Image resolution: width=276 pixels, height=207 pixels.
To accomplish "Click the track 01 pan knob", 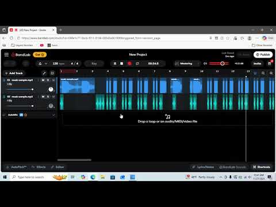I will [x=51, y=89].
